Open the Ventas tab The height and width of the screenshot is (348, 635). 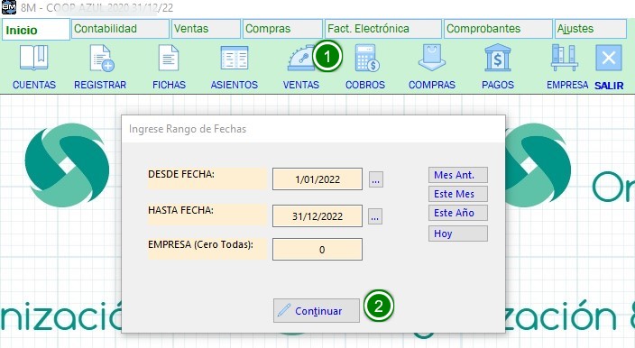(207, 29)
